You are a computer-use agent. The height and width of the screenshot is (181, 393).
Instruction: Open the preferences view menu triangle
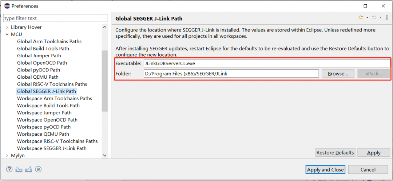pos(387,17)
